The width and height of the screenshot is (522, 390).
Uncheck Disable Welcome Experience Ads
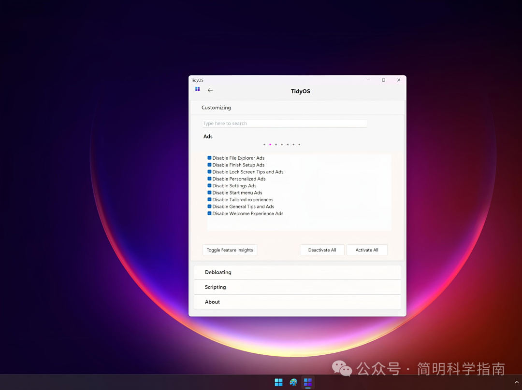point(210,213)
